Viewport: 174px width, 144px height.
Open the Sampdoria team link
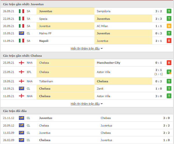(103, 11)
